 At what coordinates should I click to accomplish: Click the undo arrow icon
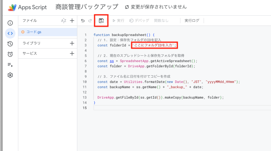83,21
